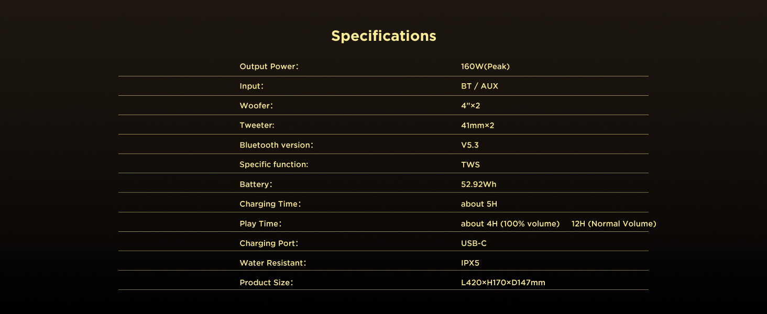Image resolution: width=767 pixels, height=314 pixels.
Task: Click the about 4H (100% volume) text
Action: pyautogui.click(x=510, y=224)
